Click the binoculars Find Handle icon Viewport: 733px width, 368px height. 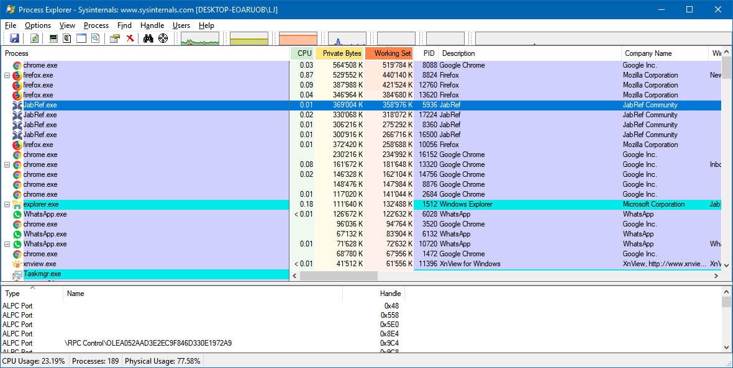click(x=148, y=38)
